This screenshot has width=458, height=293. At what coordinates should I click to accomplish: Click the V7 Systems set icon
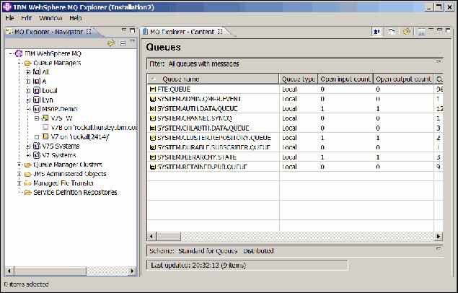tap(37, 155)
